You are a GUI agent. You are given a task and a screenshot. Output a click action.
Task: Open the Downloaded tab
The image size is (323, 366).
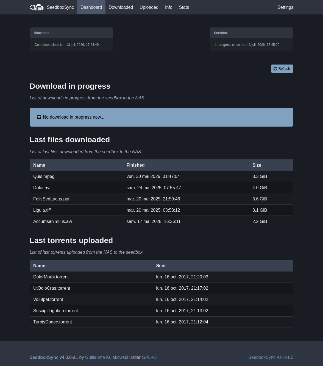coord(121,7)
